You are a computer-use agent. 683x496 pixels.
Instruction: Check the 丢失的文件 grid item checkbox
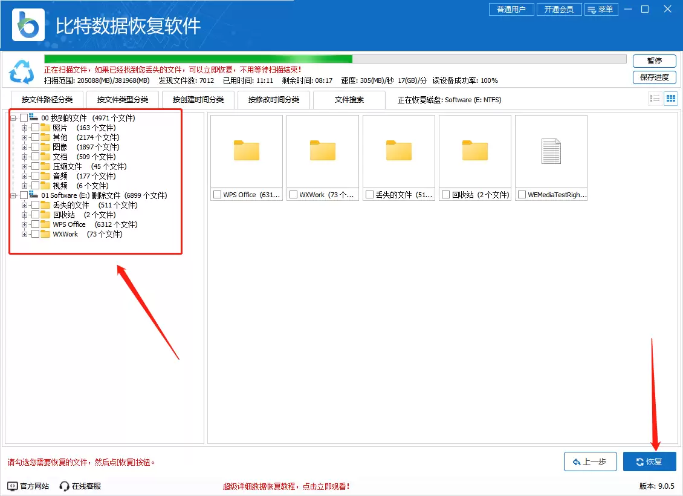click(x=369, y=195)
